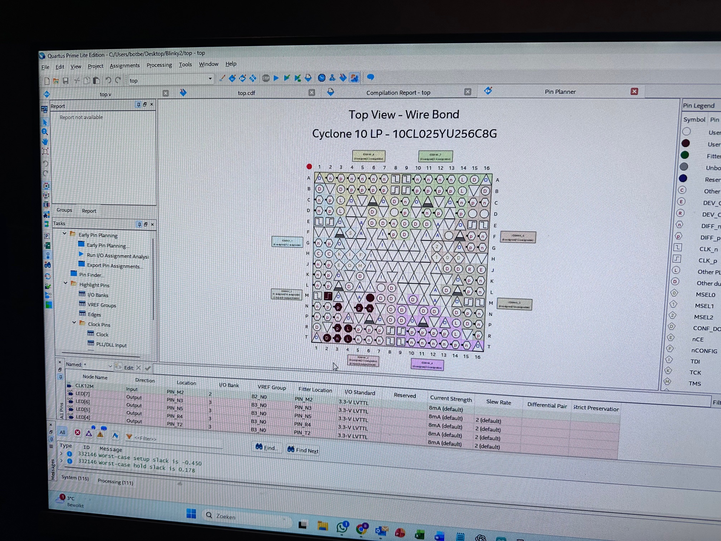Click Run I/O Assignment Analysis task
The height and width of the screenshot is (541, 721).
[x=117, y=256]
